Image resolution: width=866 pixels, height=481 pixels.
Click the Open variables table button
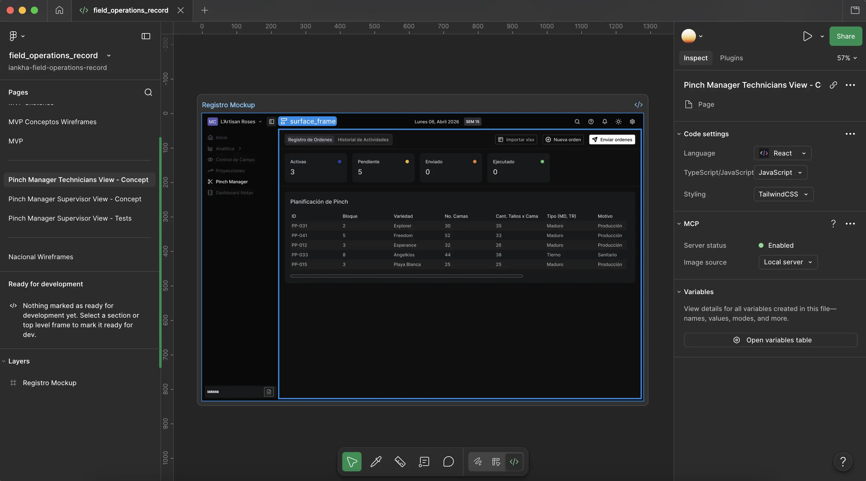[x=770, y=340]
